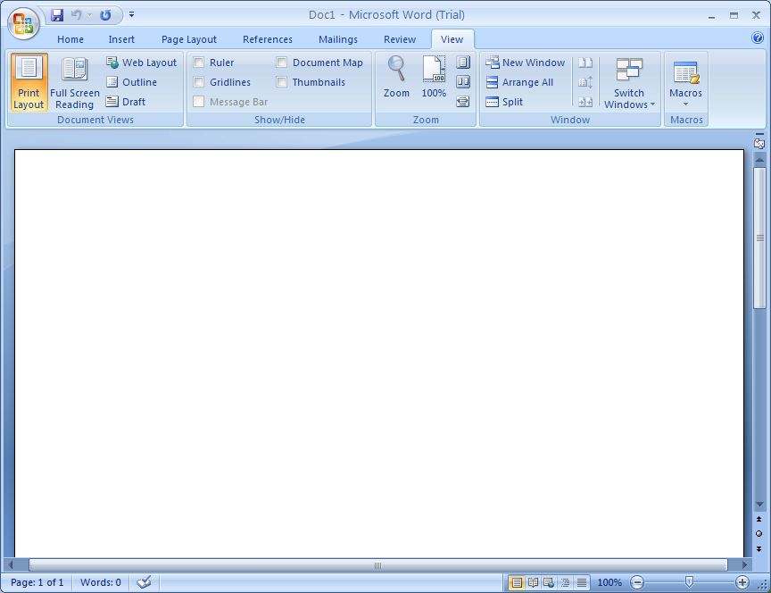
Task: Select Draft view in status bar
Action: tap(581, 582)
